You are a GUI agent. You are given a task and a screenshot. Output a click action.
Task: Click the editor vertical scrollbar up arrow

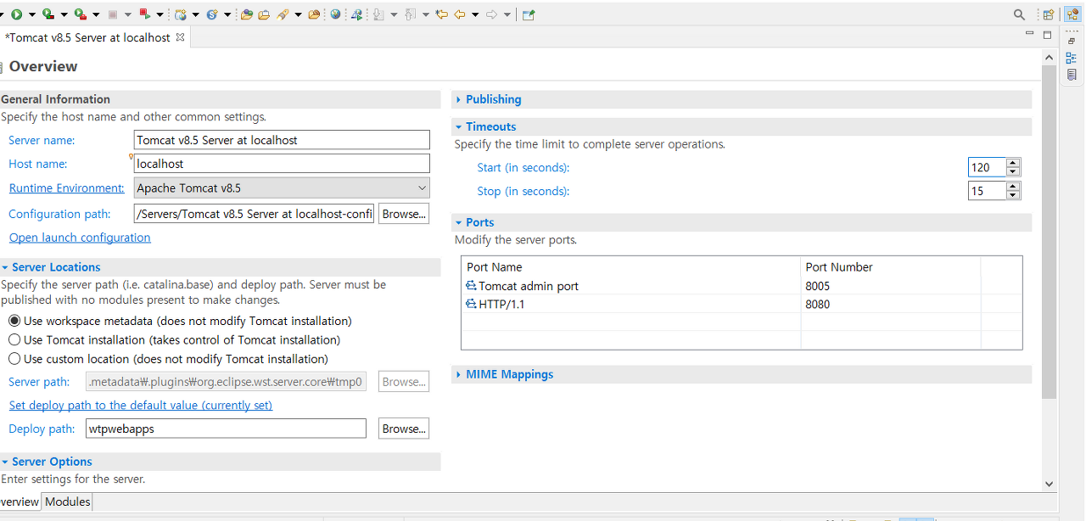coord(1050,56)
